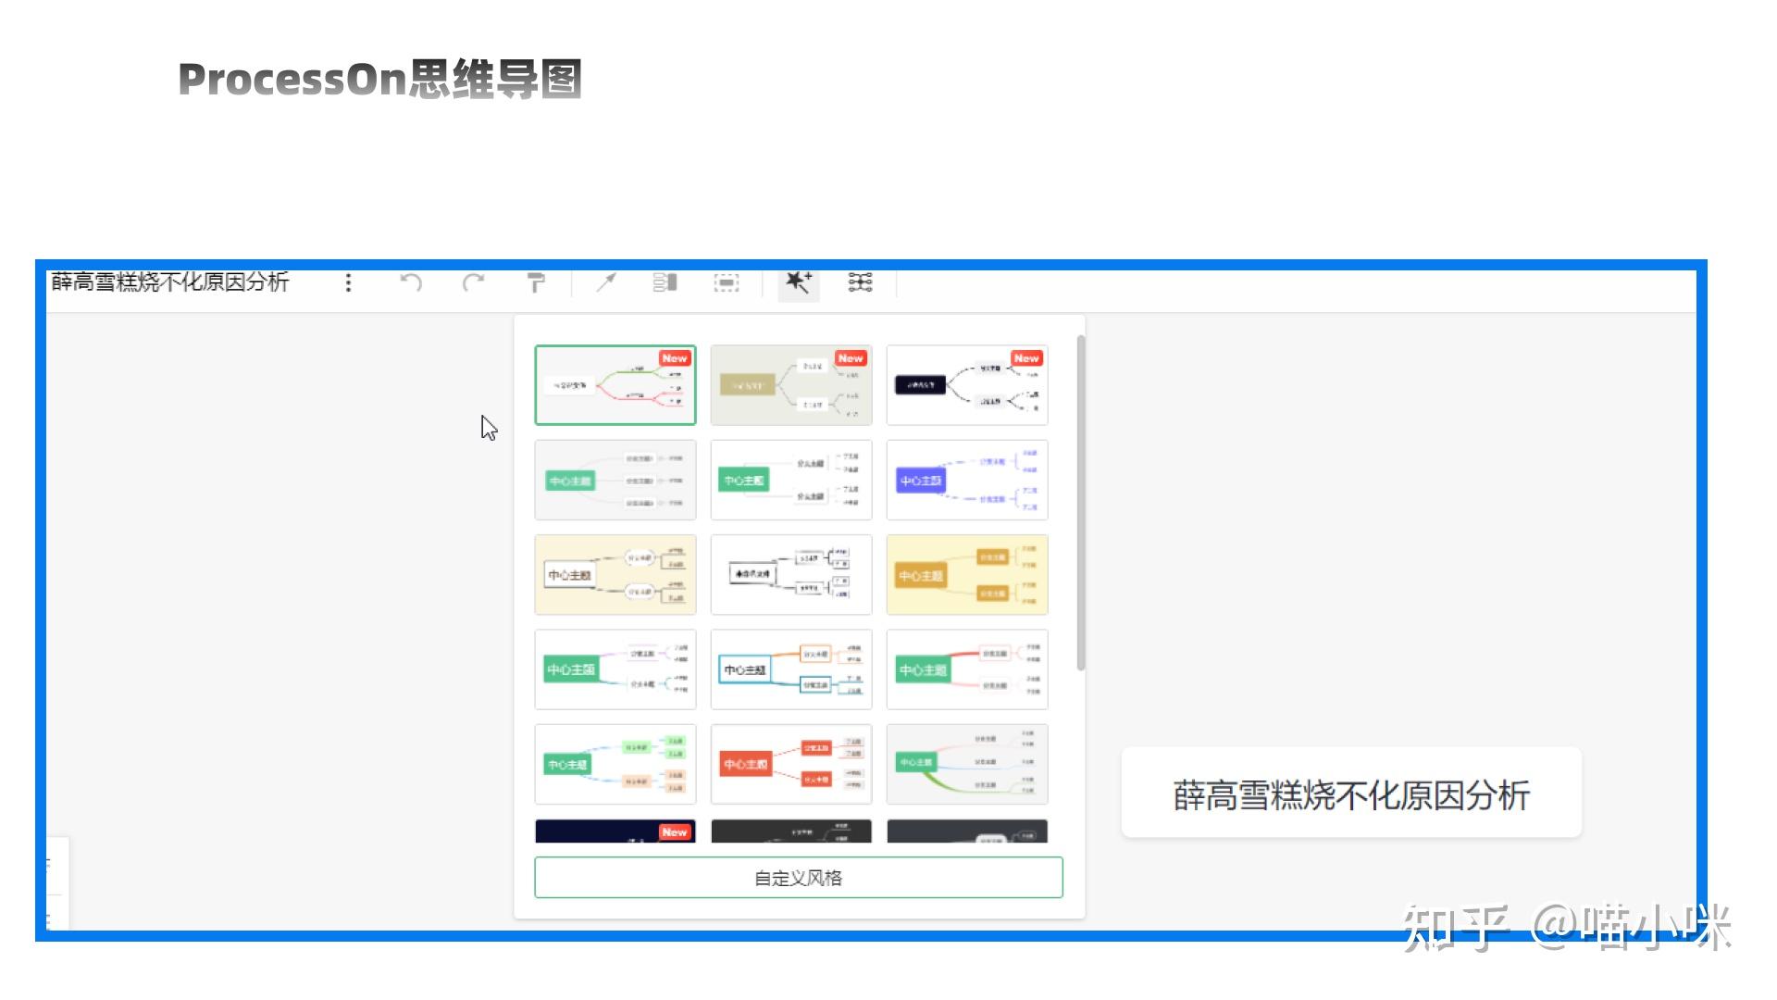This screenshot has height=1000, width=1777.
Task: Click the undo arrow icon
Action: (x=411, y=282)
